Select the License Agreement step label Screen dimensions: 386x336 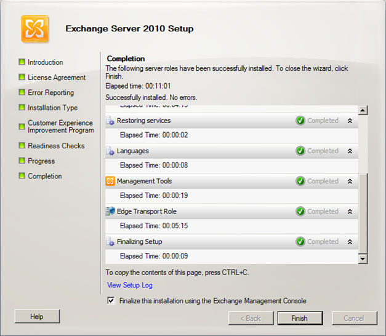57,78
